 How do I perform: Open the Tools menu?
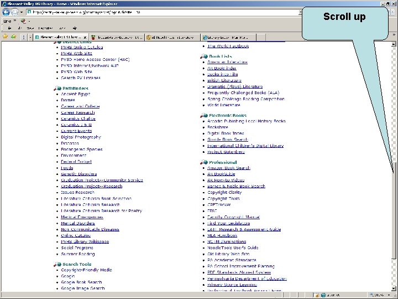[62, 28]
